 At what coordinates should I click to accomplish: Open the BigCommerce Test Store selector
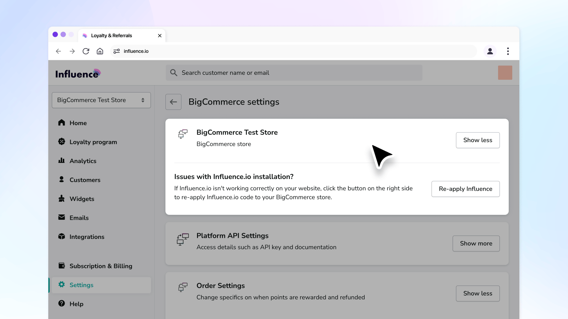[x=101, y=100]
